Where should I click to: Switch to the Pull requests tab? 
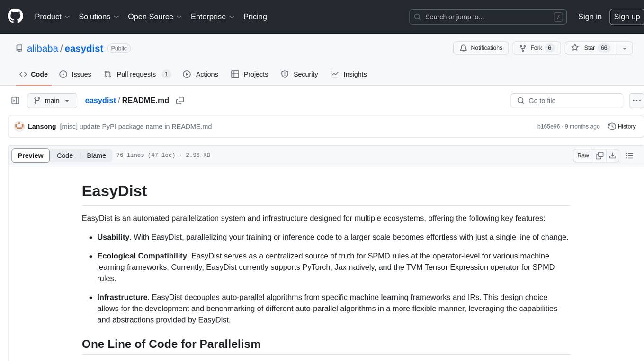(137, 74)
